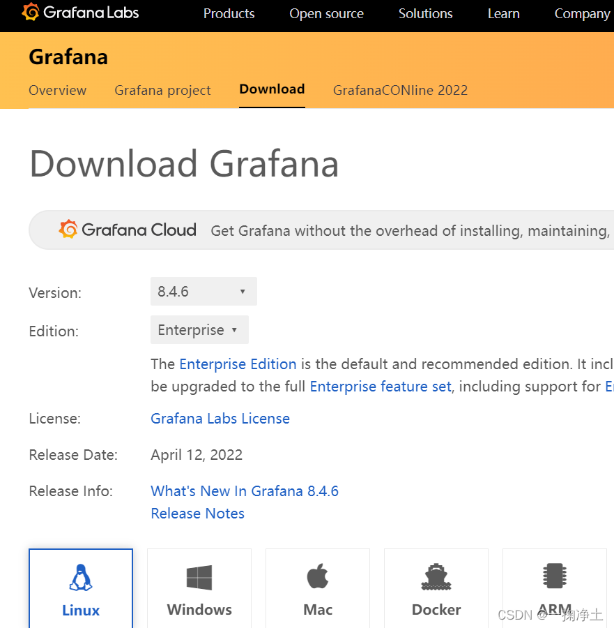Open the Open source menu
This screenshot has width=614, height=628.
(326, 14)
